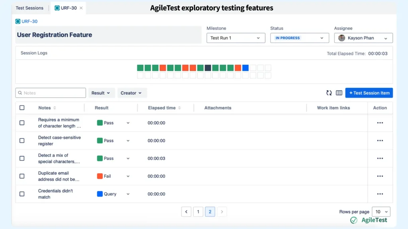Open actions menu for Detect a mix row
The height and width of the screenshot is (229, 408).
(x=380, y=158)
